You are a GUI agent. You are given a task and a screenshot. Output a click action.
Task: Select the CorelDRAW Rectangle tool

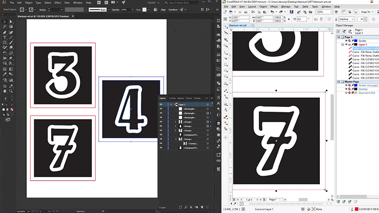225,65
